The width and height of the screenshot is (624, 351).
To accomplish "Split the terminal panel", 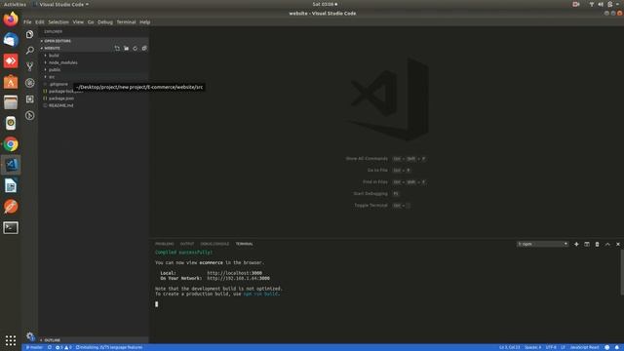I will 587,244.
